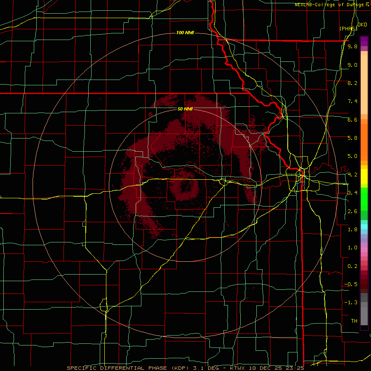This screenshot has width=371, height=371.
Task: Click the 1.8 value on the color scale
Action: point(352,230)
